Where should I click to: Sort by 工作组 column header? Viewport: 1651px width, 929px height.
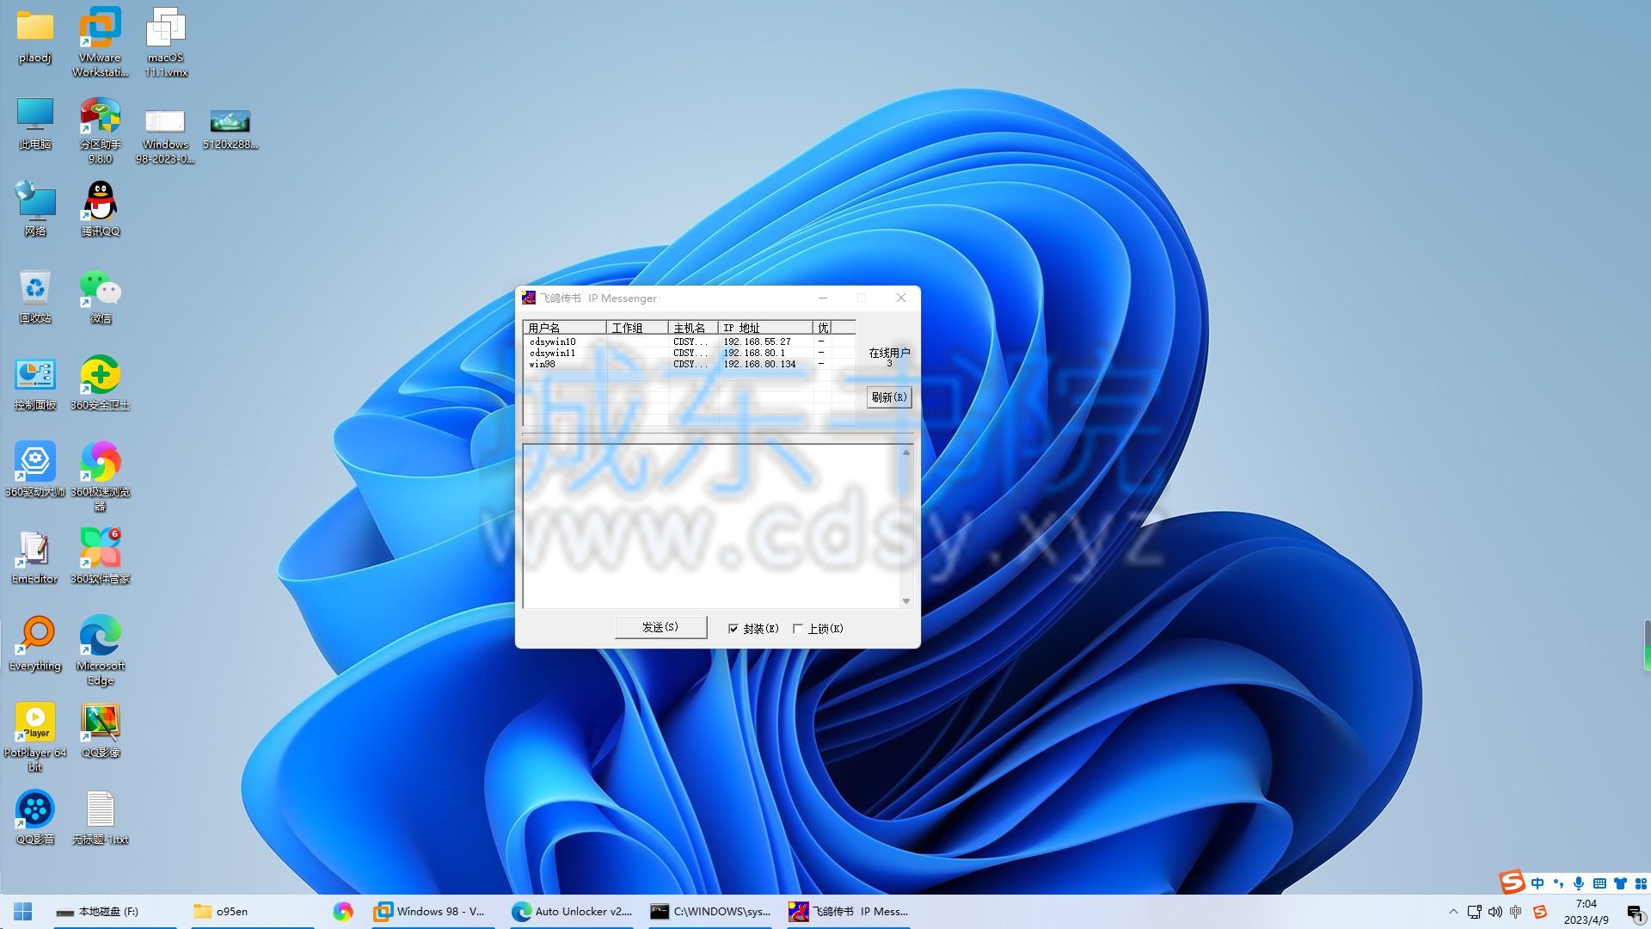coord(637,328)
